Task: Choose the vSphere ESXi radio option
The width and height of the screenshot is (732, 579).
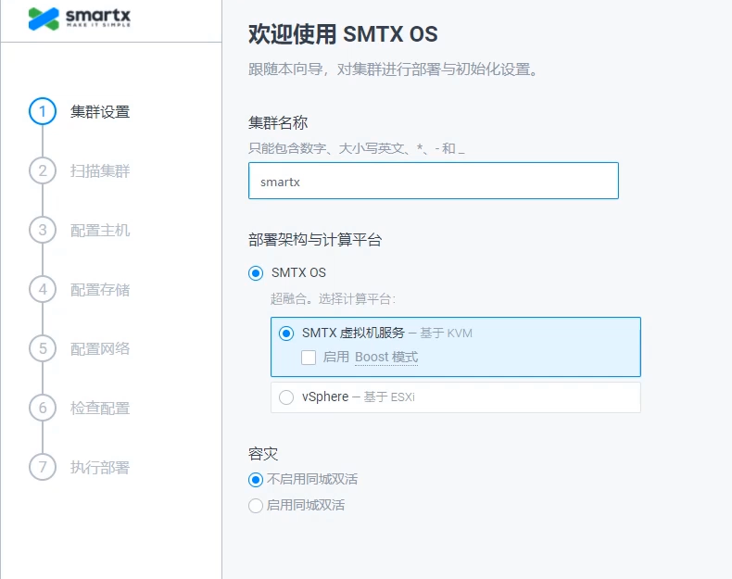Action: point(286,397)
